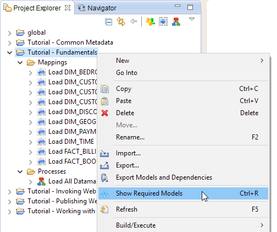The width and height of the screenshot is (277, 232).
Task: Choose Rename... in the context menu
Action: 183,137
